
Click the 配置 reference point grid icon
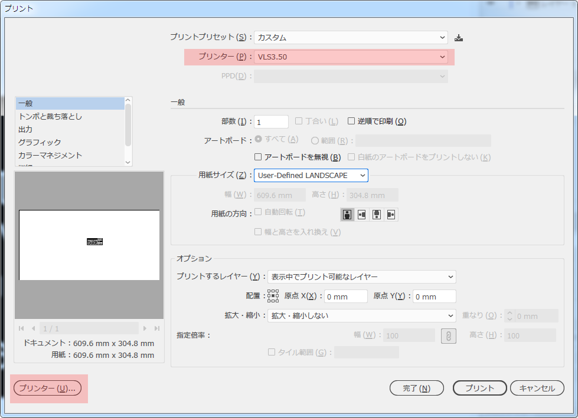273,296
